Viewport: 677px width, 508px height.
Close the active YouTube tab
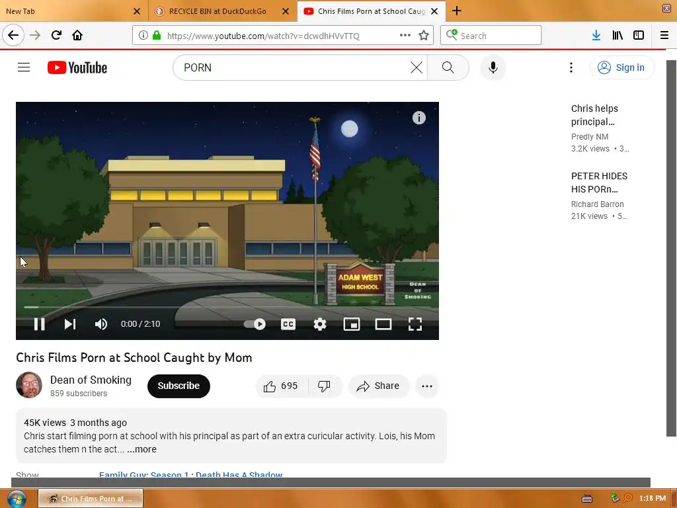pos(435,11)
